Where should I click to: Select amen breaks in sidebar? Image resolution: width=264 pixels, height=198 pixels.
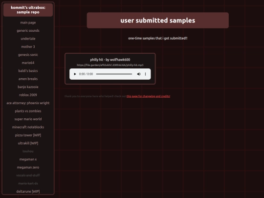[x=28, y=79]
